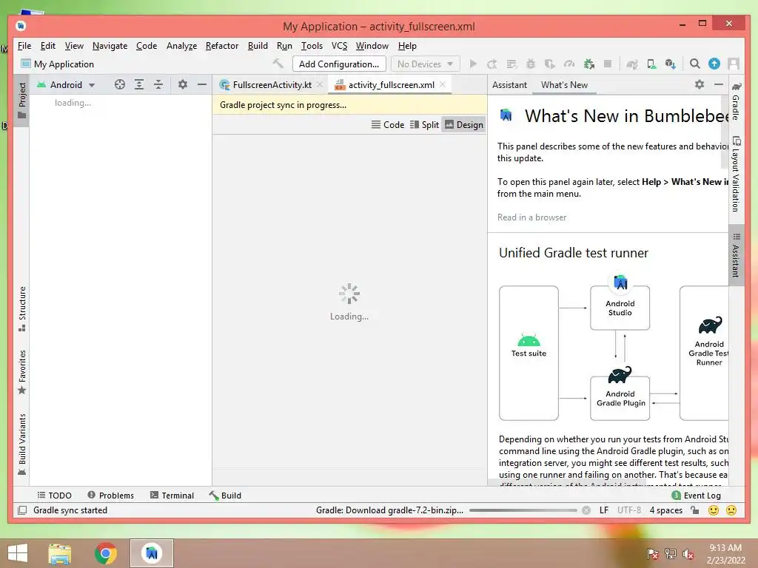Click the Run app play icon

point(473,64)
